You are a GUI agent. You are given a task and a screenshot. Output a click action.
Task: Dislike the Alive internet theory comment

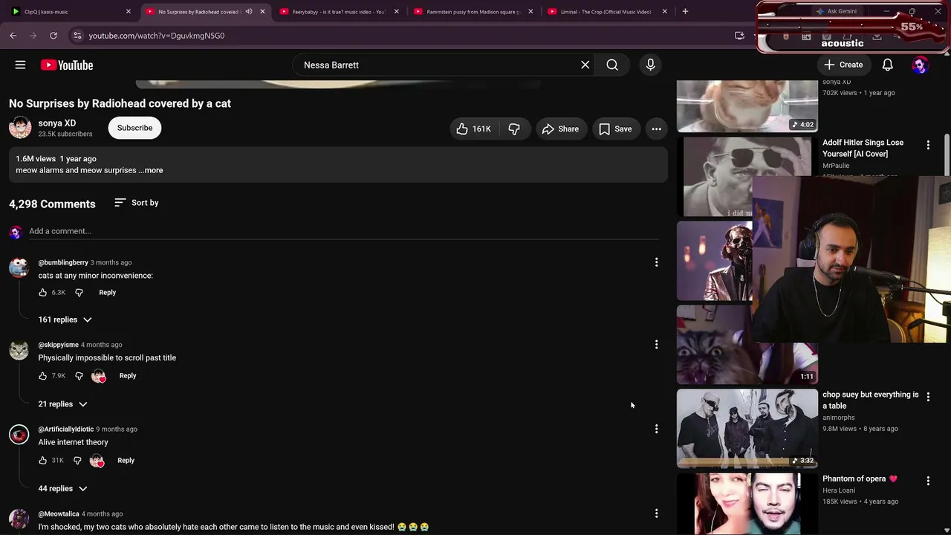click(77, 460)
